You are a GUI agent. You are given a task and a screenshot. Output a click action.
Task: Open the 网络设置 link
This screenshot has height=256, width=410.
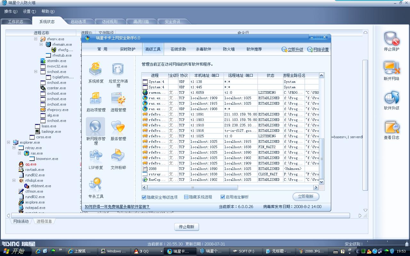point(318,50)
